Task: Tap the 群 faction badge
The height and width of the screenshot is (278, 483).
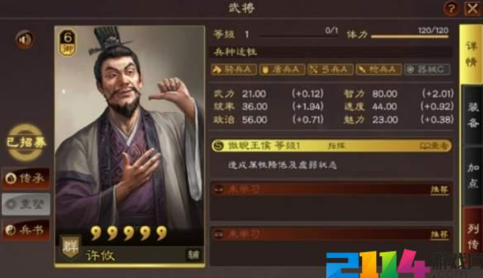Action: 71,247
